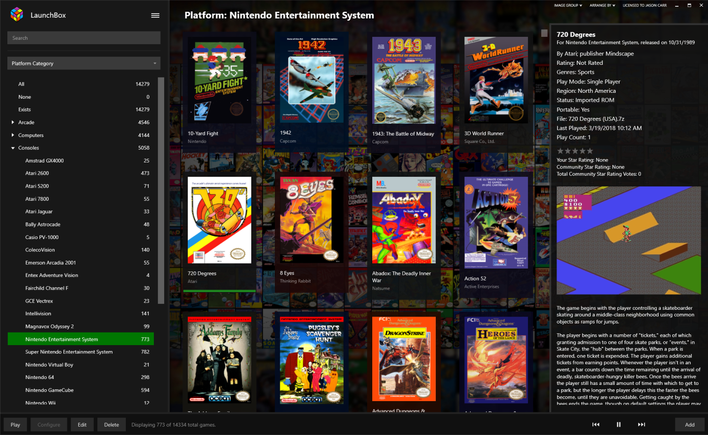Skip to next music track
Screen dimensions: 708x435
[642, 425]
